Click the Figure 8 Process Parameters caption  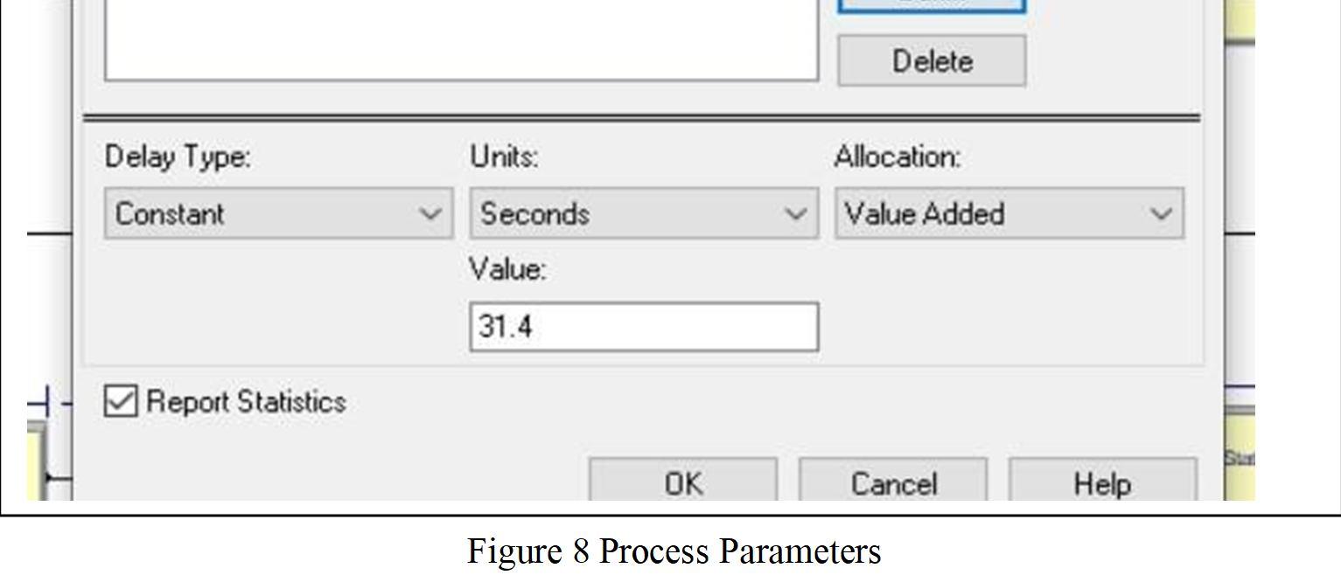674,551
